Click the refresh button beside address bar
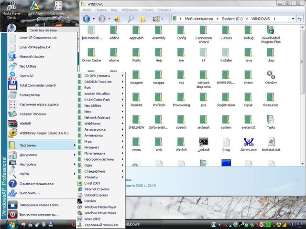 click(300, 19)
